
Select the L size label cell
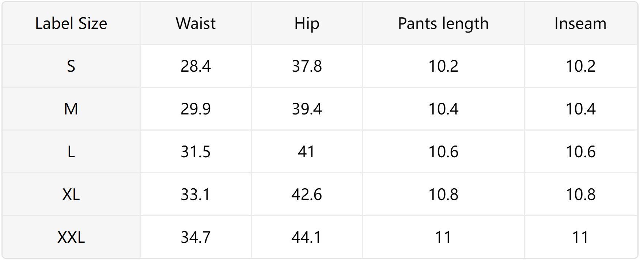coord(71,152)
